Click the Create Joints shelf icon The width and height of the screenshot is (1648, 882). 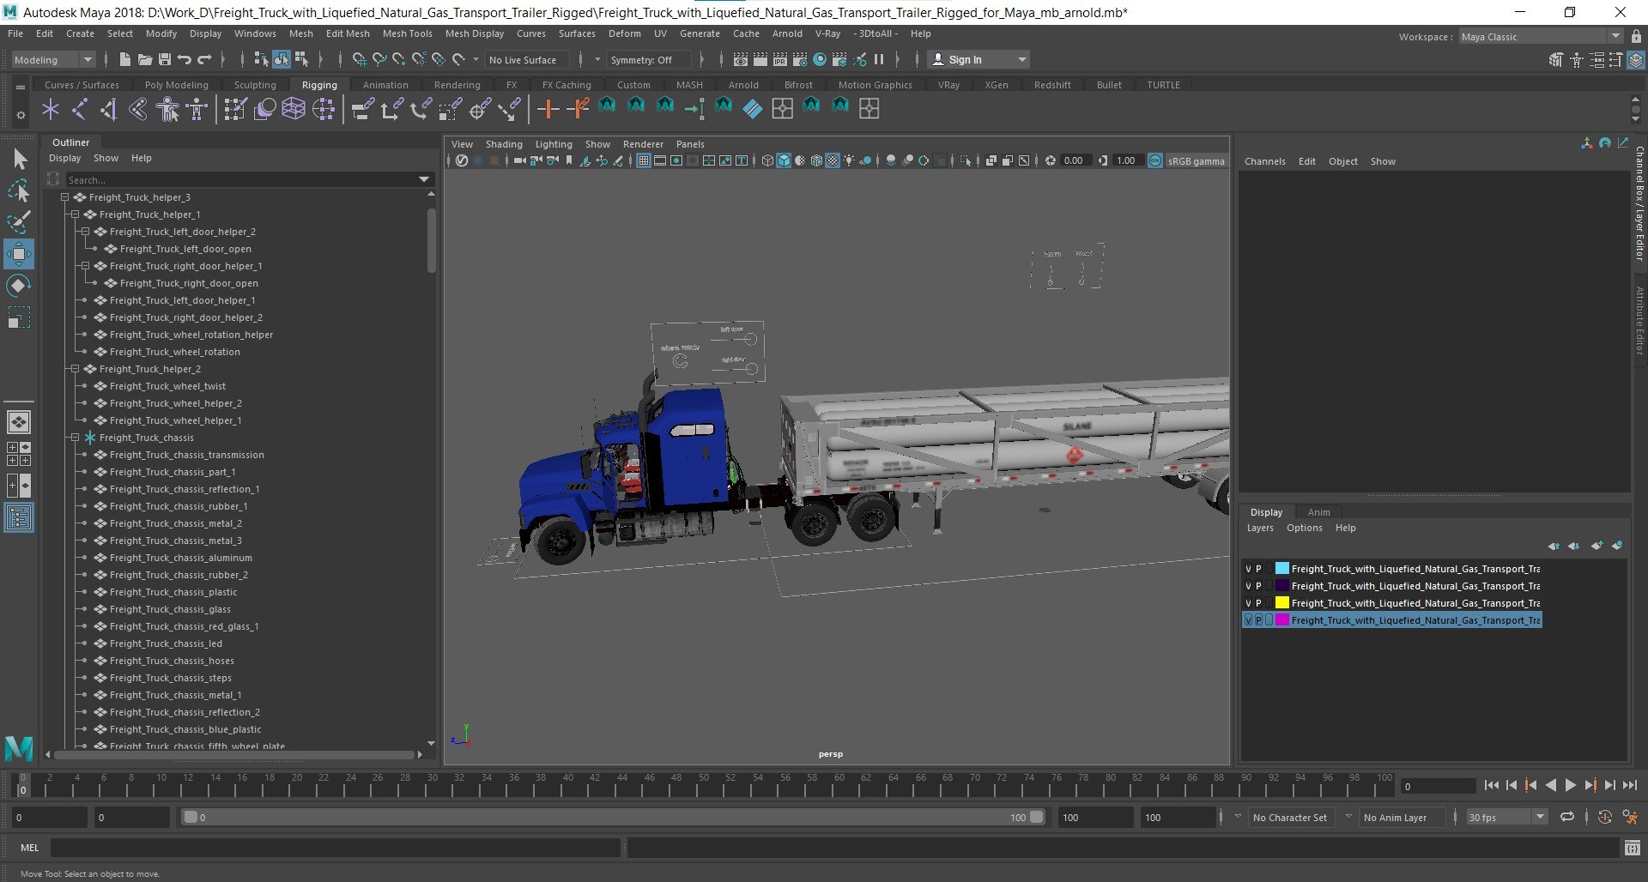tap(80, 109)
